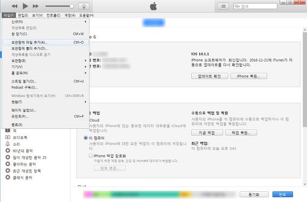Viewport: 307px width, 202px height.
Task: Choose 스트림 열기(O)... menu entry
Action: click(46, 81)
